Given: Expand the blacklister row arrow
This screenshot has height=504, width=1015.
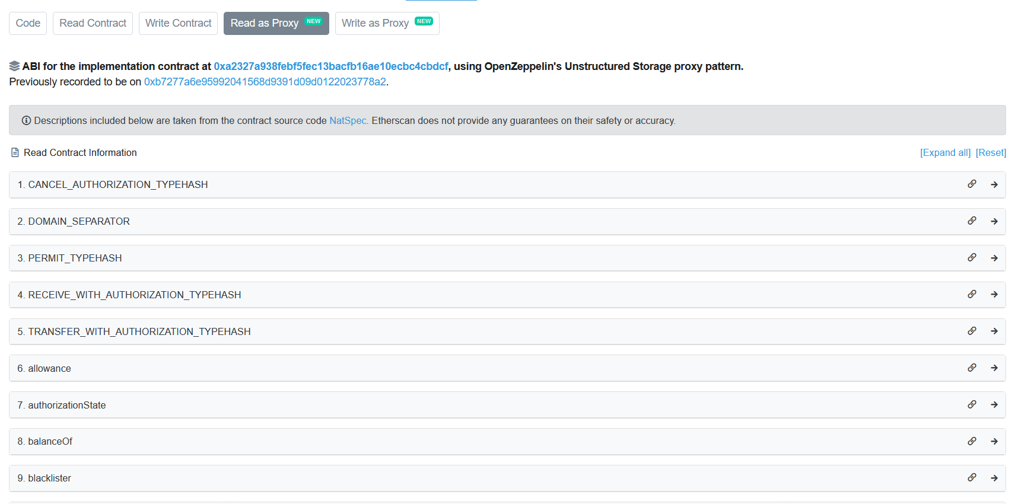Looking at the screenshot, I should [x=994, y=479].
